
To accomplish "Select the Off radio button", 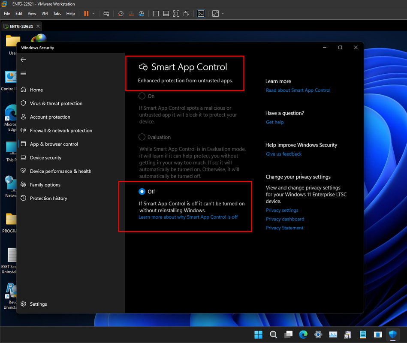I will pos(142,192).
